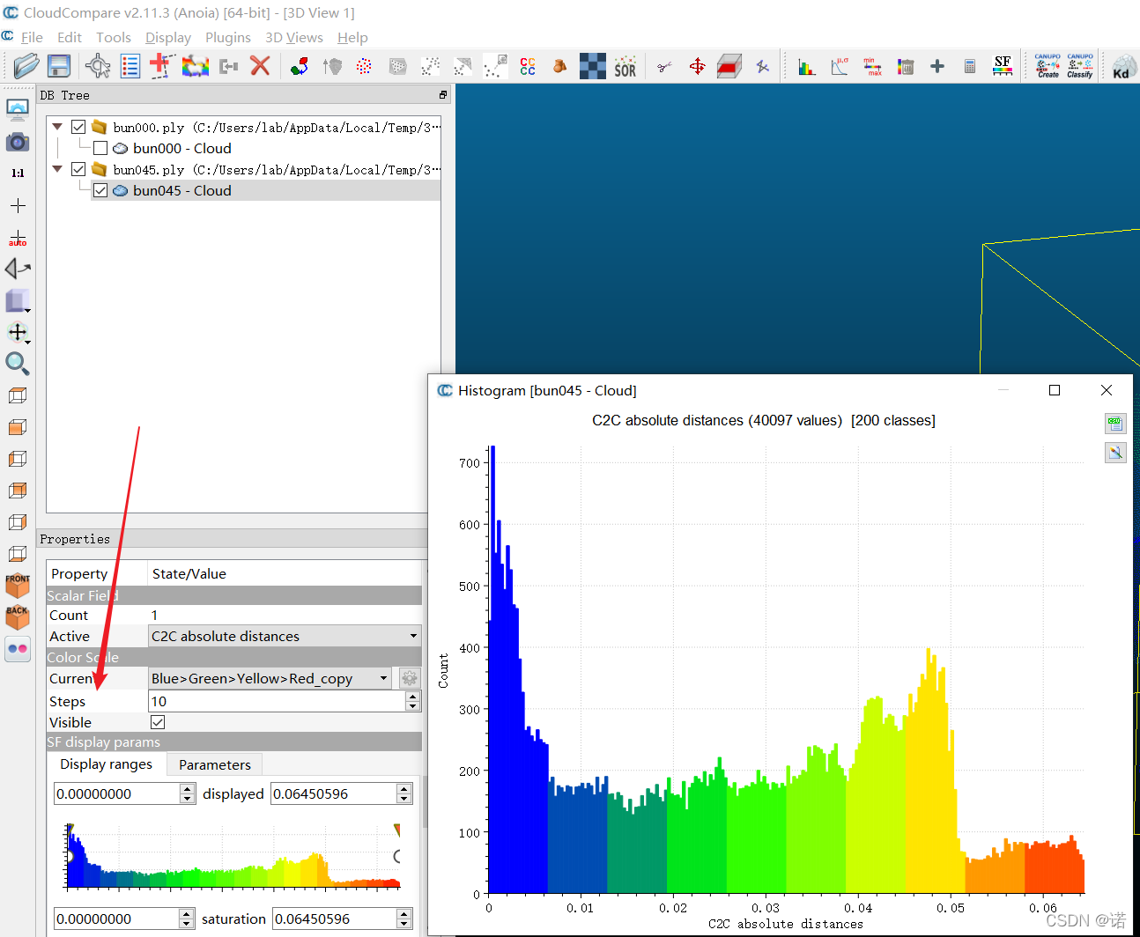This screenshot has width=1140, height=937.
Task: Enable bun000 - Cloud visibility checkbox
Action: point(100,148)
